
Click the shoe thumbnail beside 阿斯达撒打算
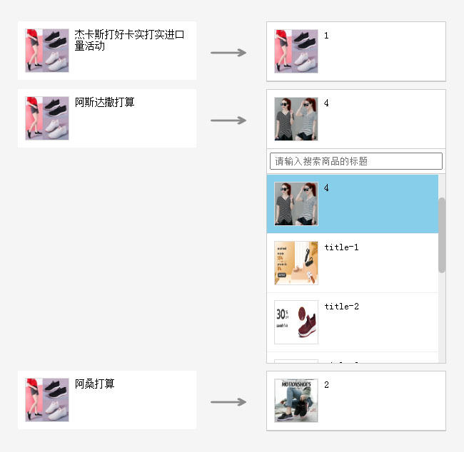click(x=47, y=118)
